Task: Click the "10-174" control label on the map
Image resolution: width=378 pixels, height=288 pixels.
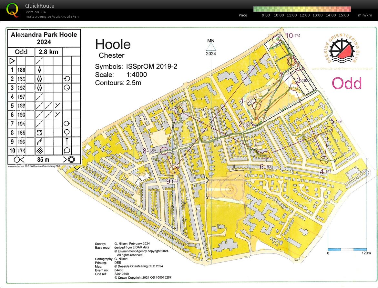Action: coord(293,36)
